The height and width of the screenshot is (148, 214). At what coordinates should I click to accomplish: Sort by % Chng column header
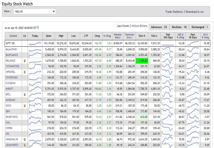point(107,36)
